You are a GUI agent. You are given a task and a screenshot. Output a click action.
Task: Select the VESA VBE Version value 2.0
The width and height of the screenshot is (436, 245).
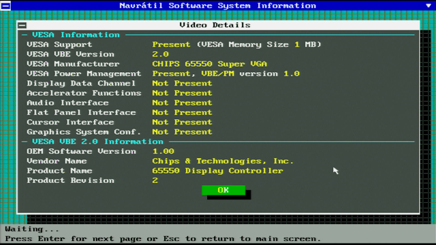pyautogui.click(x=161, y=54)
